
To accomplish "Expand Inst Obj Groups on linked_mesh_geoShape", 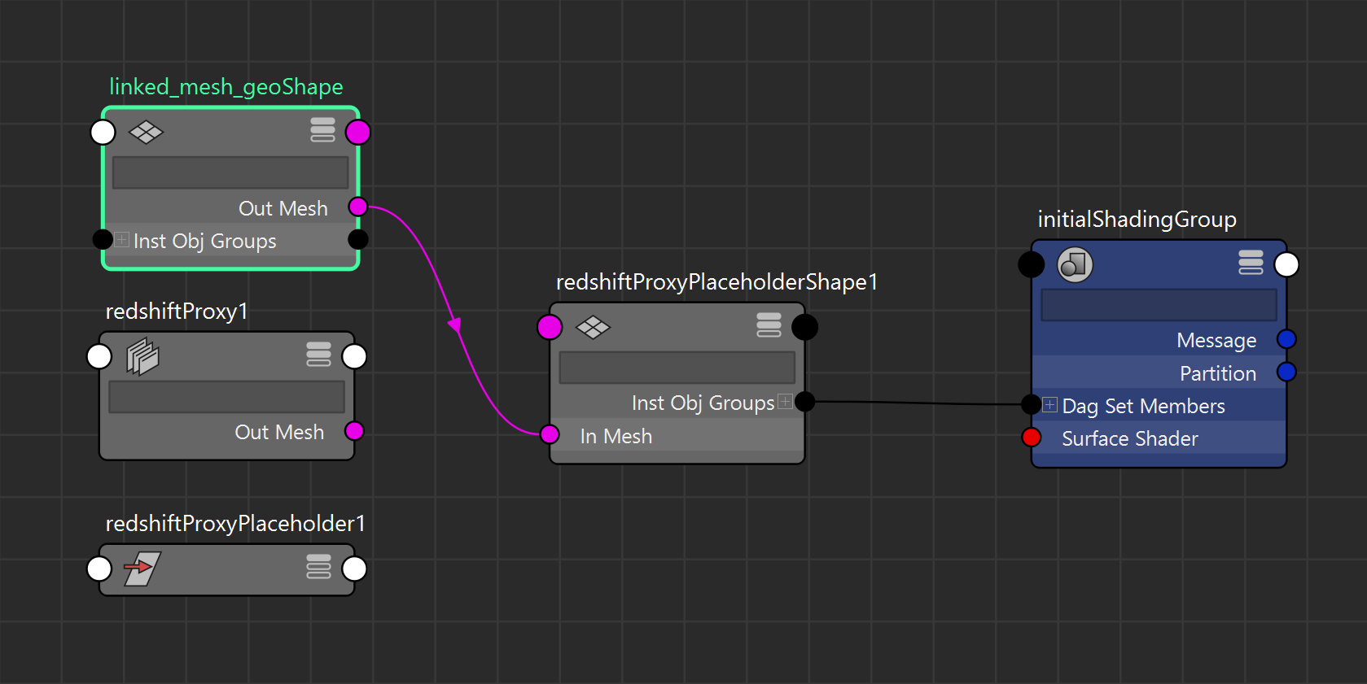I will pos(121,239).
